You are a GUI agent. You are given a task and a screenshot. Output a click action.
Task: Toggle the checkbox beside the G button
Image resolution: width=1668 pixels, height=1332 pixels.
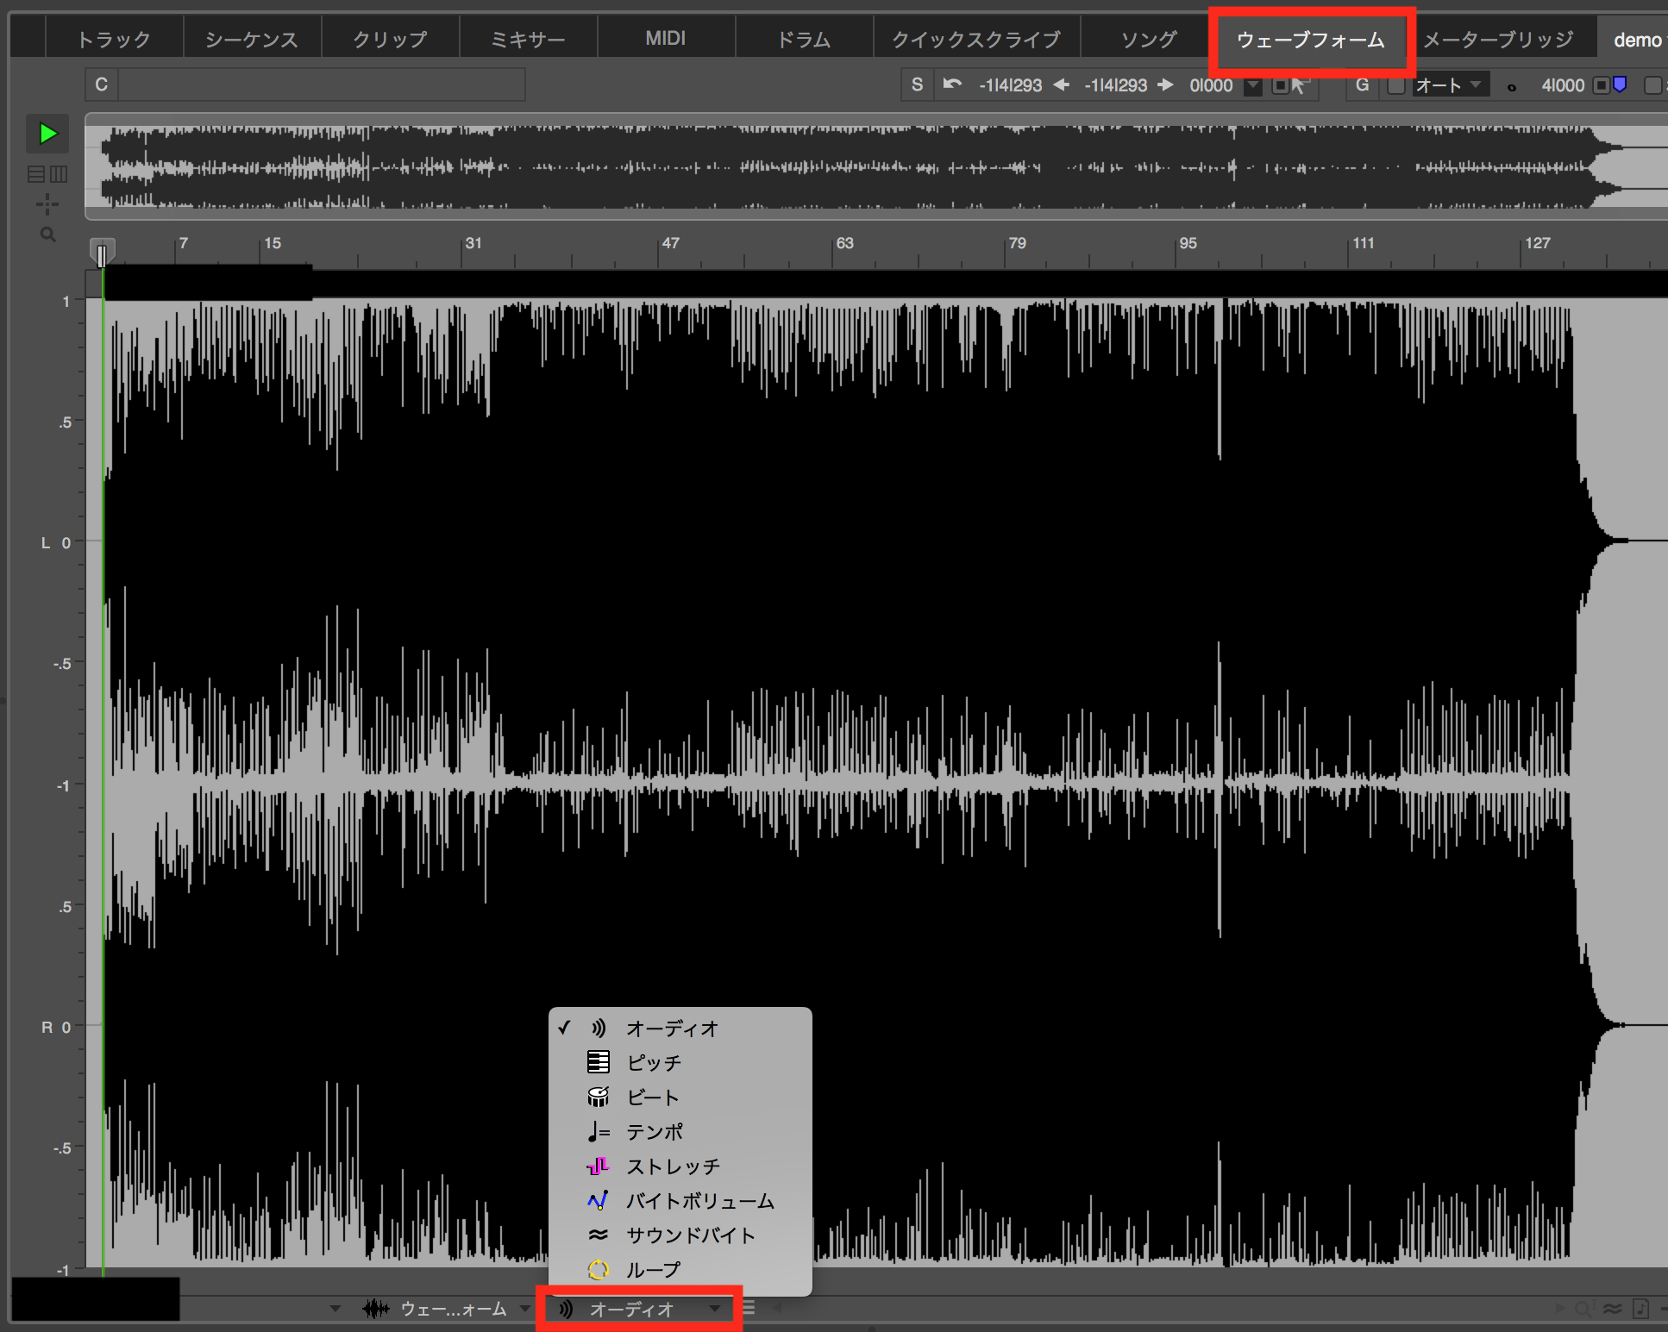(x=1396, y=85)
